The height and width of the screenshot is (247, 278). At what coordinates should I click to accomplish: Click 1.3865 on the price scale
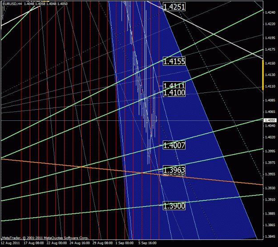pyautogui.click(x=270, y=225)
